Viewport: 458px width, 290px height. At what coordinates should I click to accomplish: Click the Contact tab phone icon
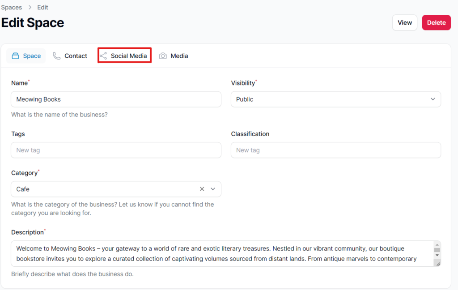pos(57,56)
